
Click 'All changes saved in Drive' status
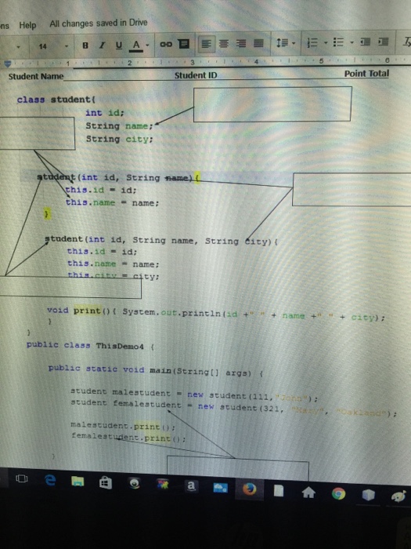[x=99, y=23]
